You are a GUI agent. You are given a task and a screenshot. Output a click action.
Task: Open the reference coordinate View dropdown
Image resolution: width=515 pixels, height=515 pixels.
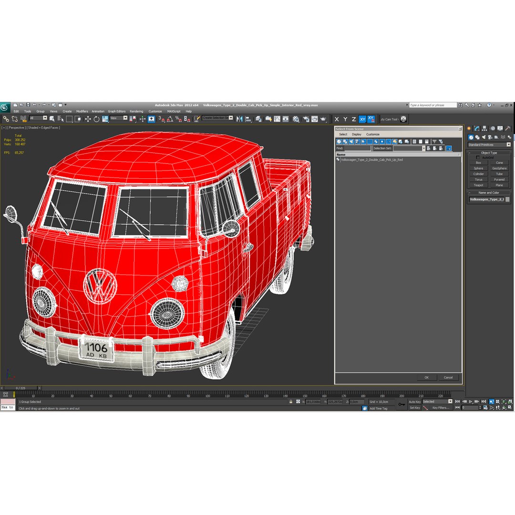pos(119,118)
